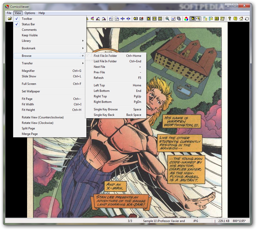The height and width of the screenshot is (230, 257).
Task: Expand the Bookmark submenu
Action: pos(50,48)
